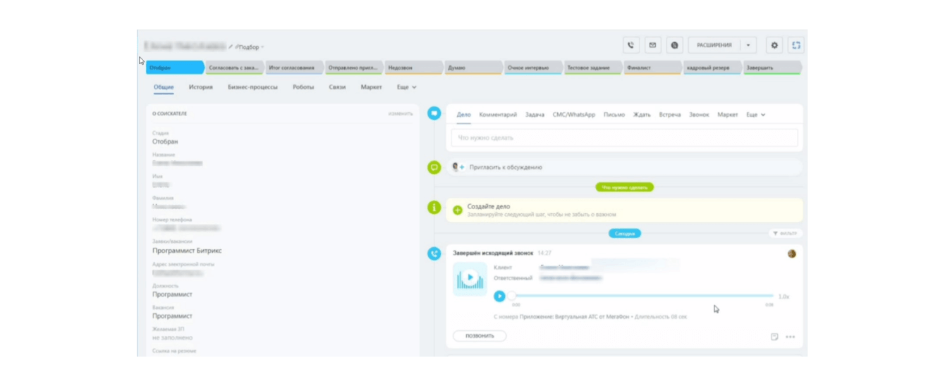The width and height of the screenshot is (945, 376).
Task: Select the Согласовать с зака... stage
Action: 235,68
